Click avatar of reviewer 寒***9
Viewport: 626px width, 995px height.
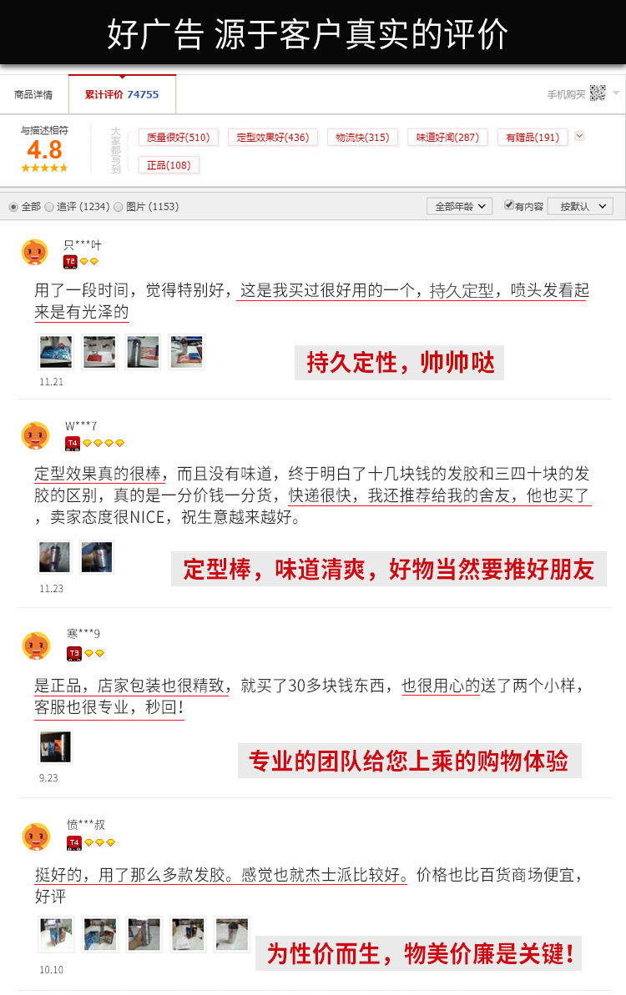click(36, 646)
